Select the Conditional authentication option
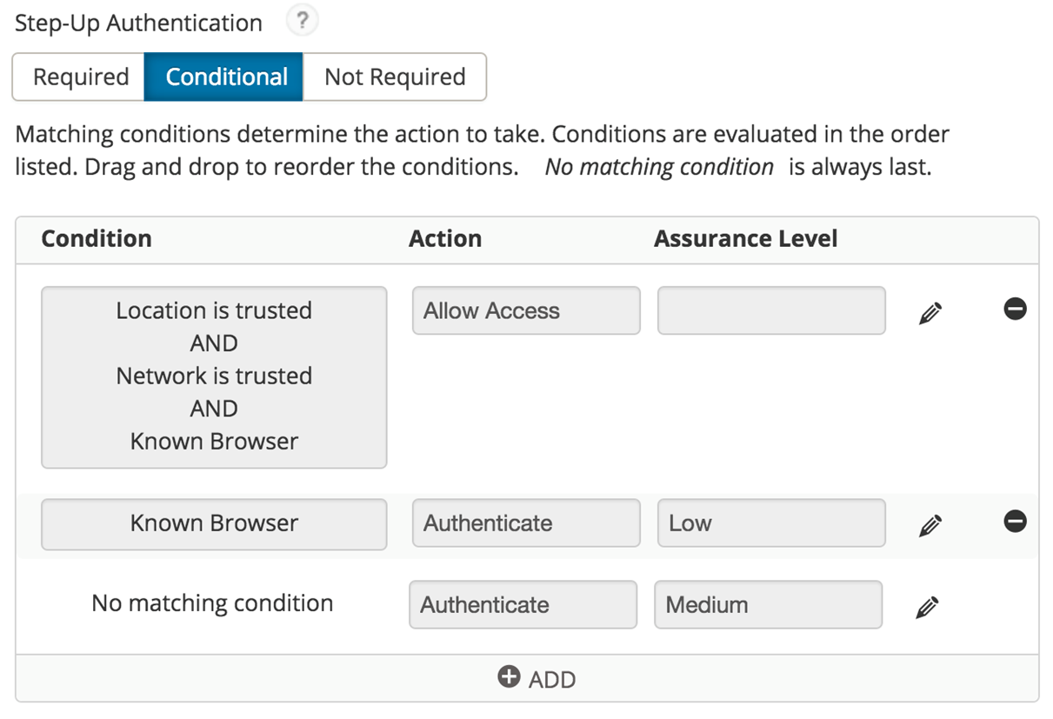 pos(226,77)
